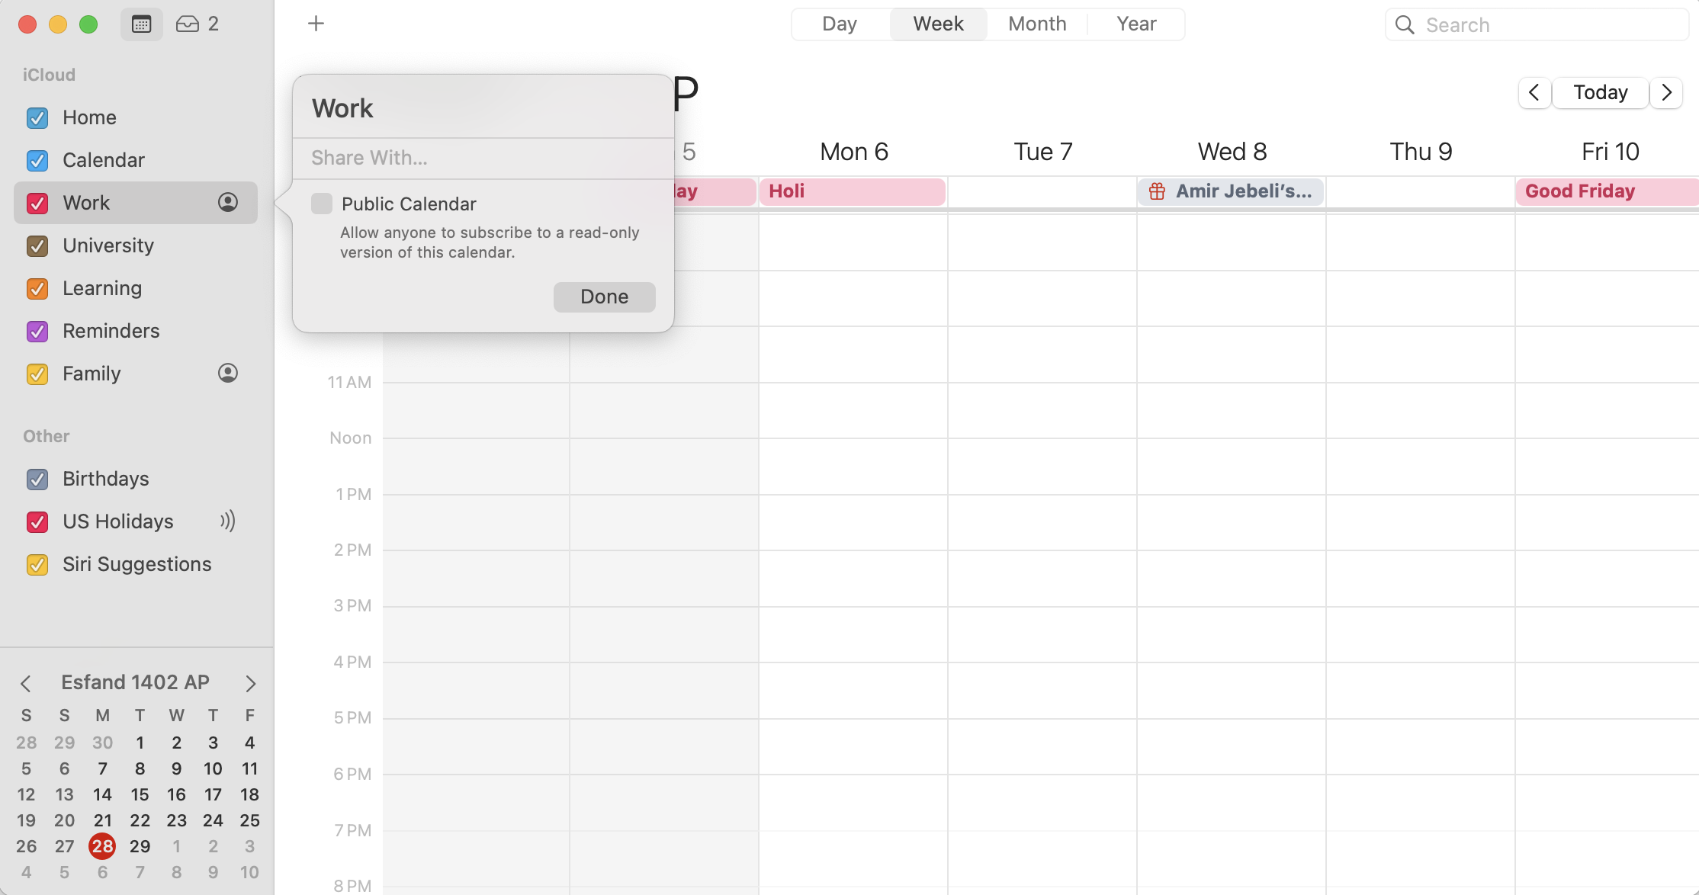Uncheck the University calendar checkbox
Image resolution: width=1699 pixels, height=895 pixels.
coord(37,245)
